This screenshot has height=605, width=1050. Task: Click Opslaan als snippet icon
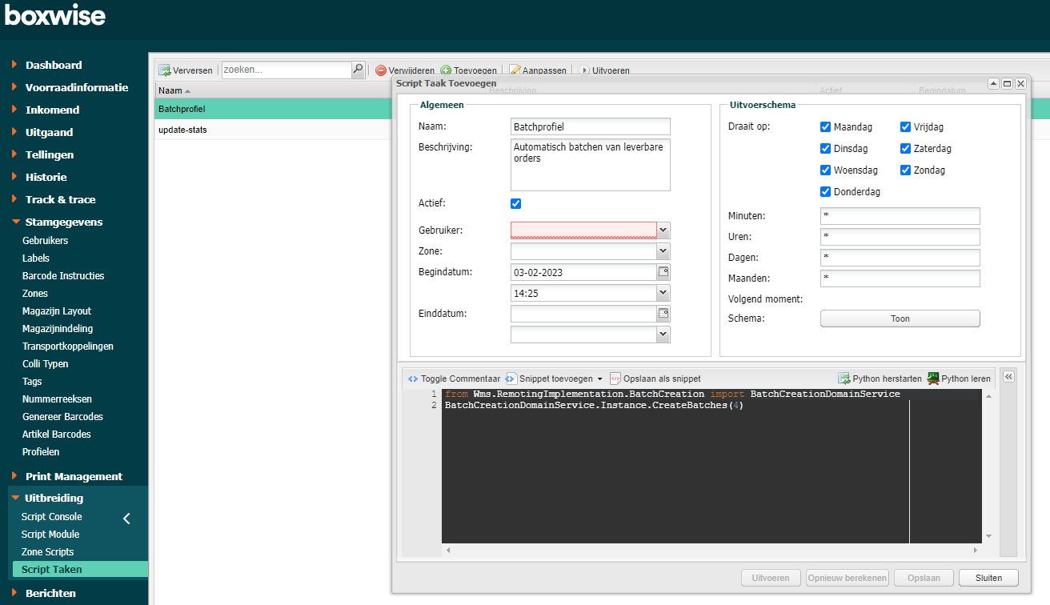(615, 379)
